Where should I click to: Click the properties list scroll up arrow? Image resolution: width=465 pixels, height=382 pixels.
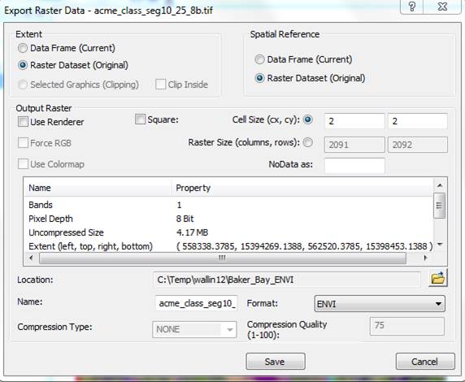(x=440, y=185)
